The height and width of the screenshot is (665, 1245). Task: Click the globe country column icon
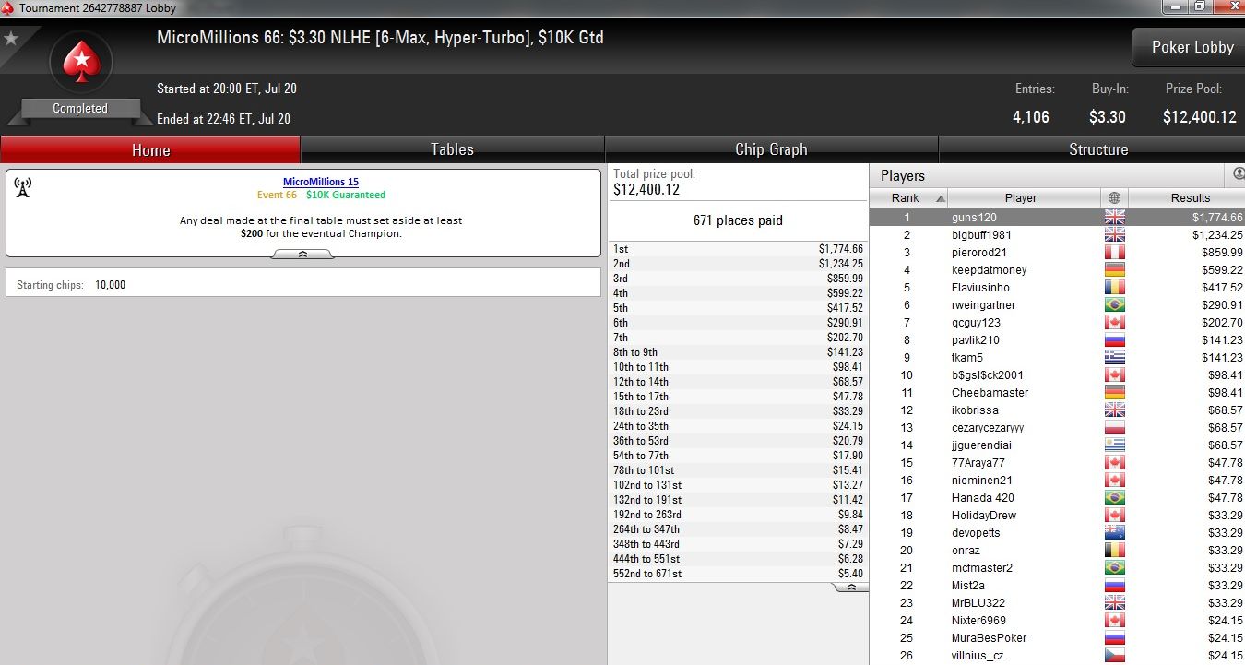pyautogui.click(x=1114, y=197)
